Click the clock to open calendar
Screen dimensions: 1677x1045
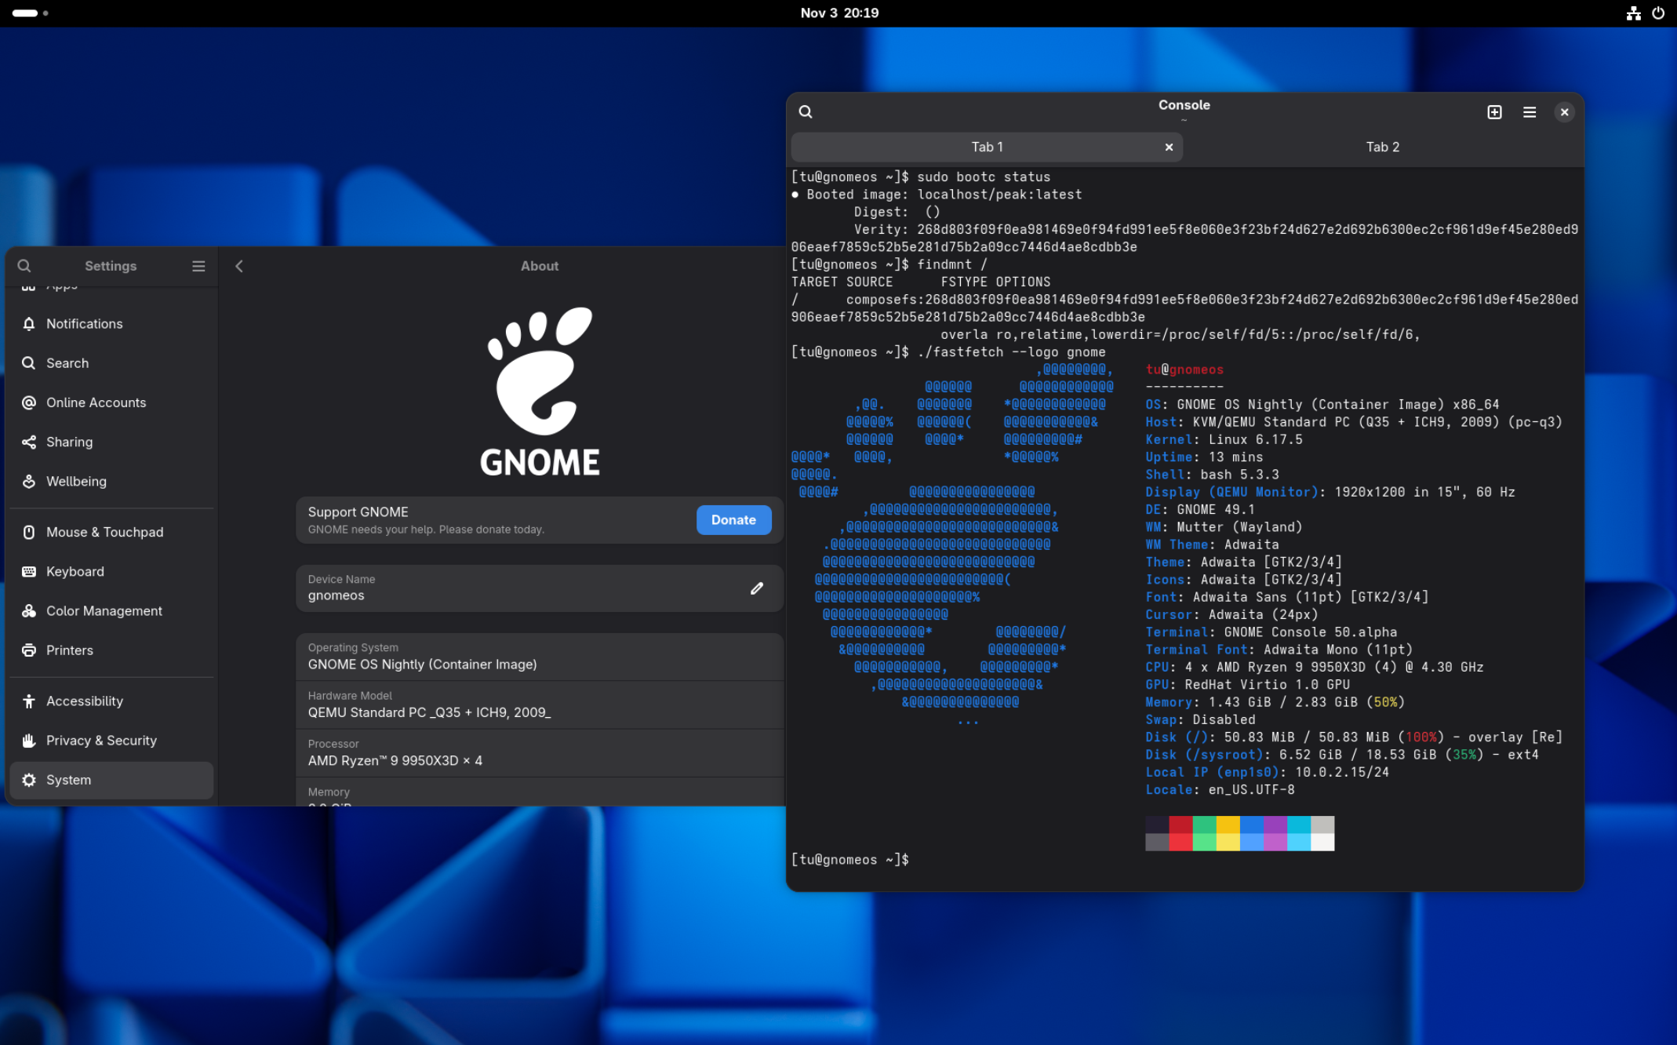(838, 13)
